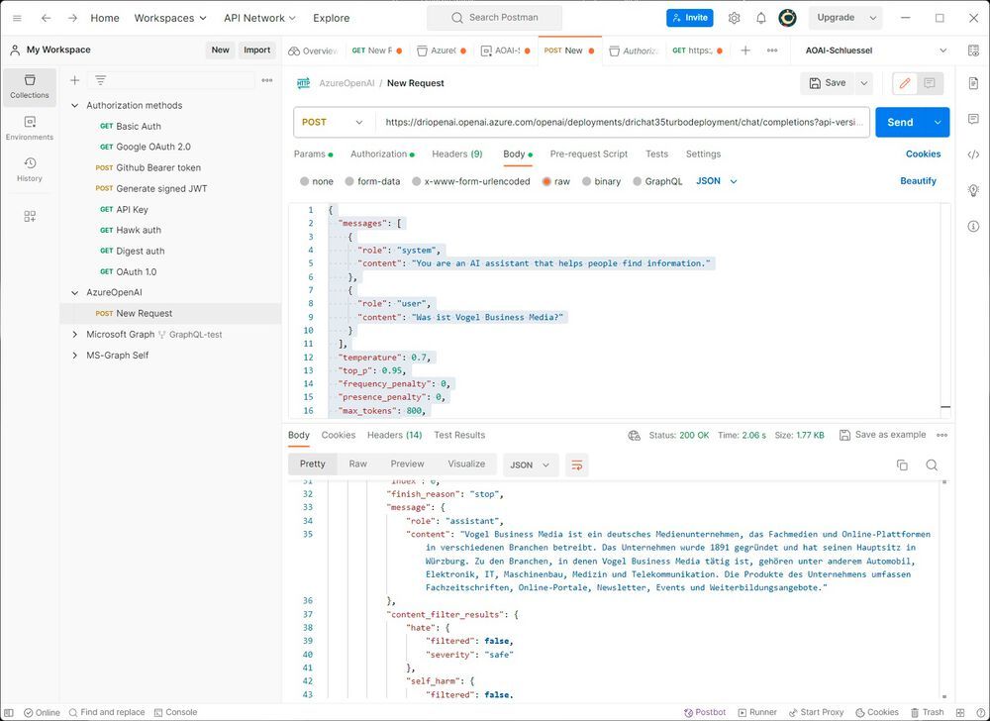Open the code snippet icon

973,154
